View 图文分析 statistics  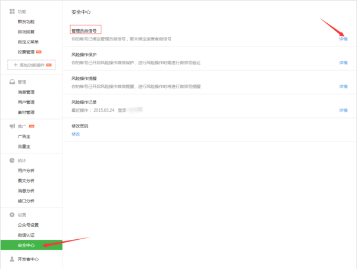(x=26, y=181)
